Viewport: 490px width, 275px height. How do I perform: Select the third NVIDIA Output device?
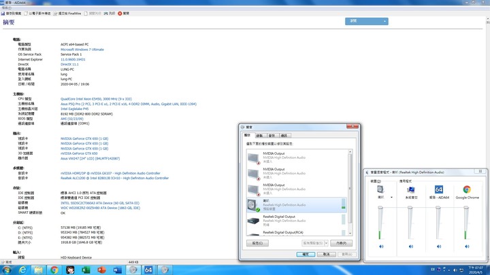(x=297, y=189)
